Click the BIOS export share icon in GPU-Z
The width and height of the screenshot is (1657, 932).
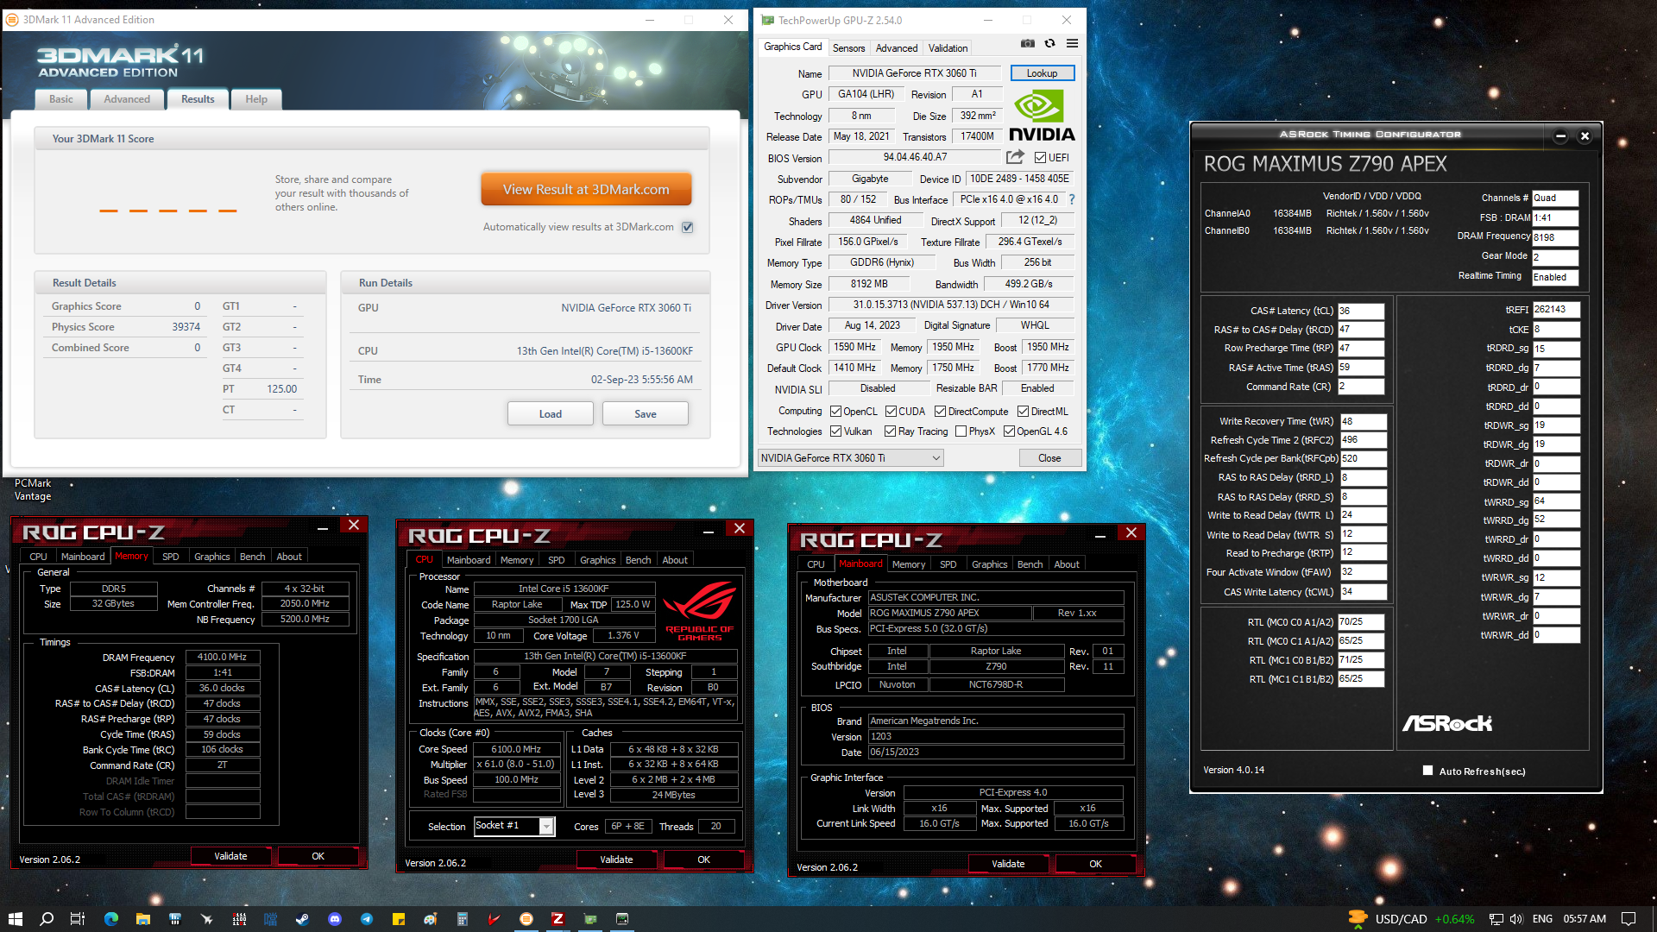click(1015, 157)
